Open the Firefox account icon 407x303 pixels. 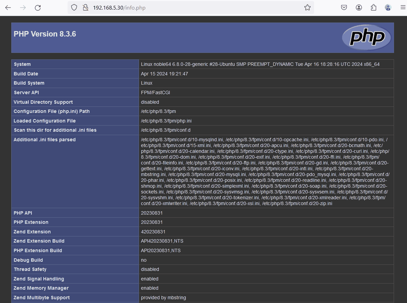tap(359, 8)
